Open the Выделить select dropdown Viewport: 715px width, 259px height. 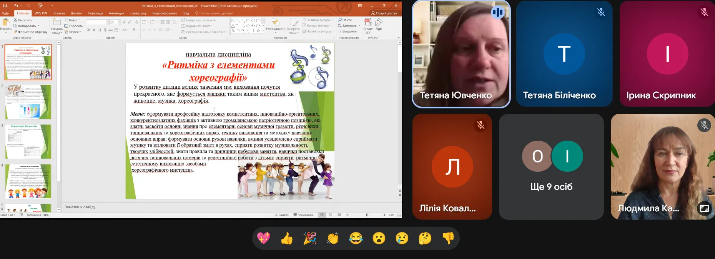(x=349, y=32)
